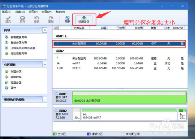Select the 300.00MB 未分配空间 row on 磁盘2

point(119,59)
